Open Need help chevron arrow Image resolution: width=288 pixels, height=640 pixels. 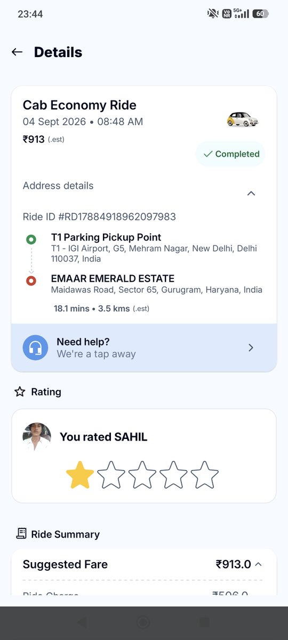click(x=251, y=348)
